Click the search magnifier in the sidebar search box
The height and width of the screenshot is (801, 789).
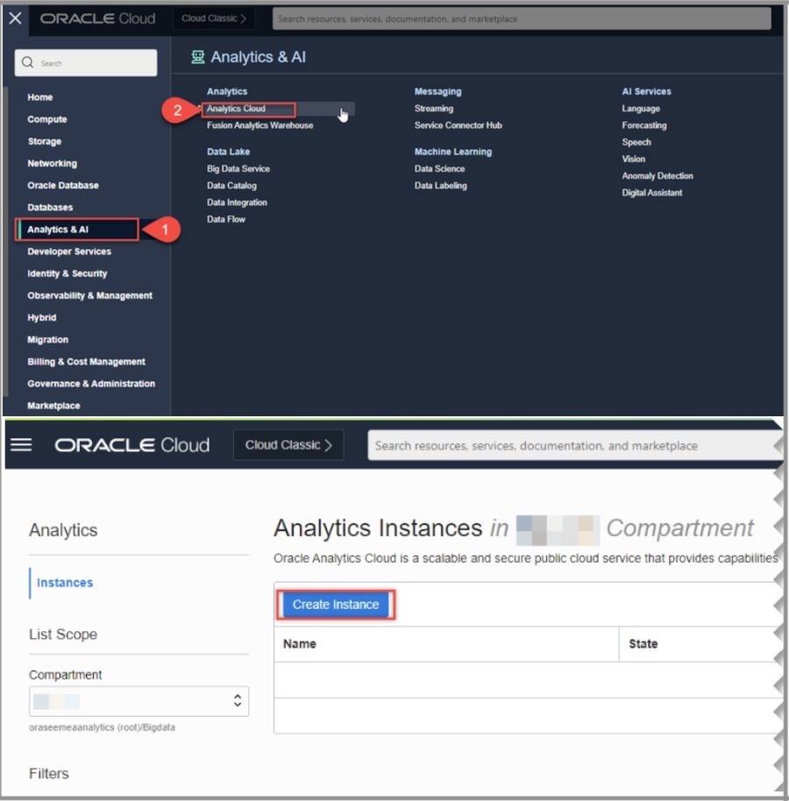click(29, 62)
